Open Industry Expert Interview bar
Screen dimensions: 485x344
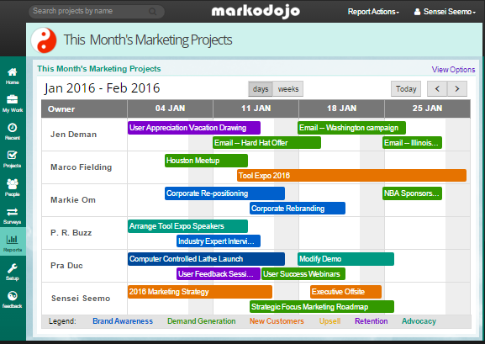pyautogui.click(x=219, y=241)
